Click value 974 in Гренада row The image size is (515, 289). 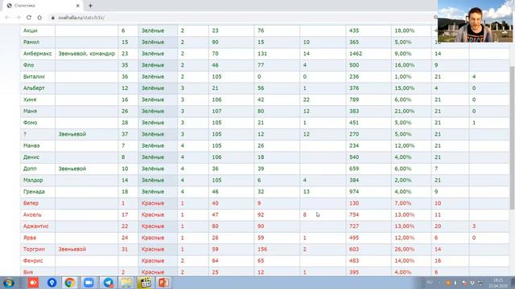pos(354,191)
